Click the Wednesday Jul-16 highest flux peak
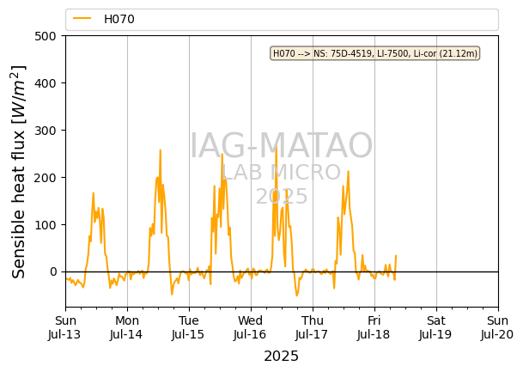The height and width of the screenshot is (372, 523). pyautogui.click(x=277, y=146)
